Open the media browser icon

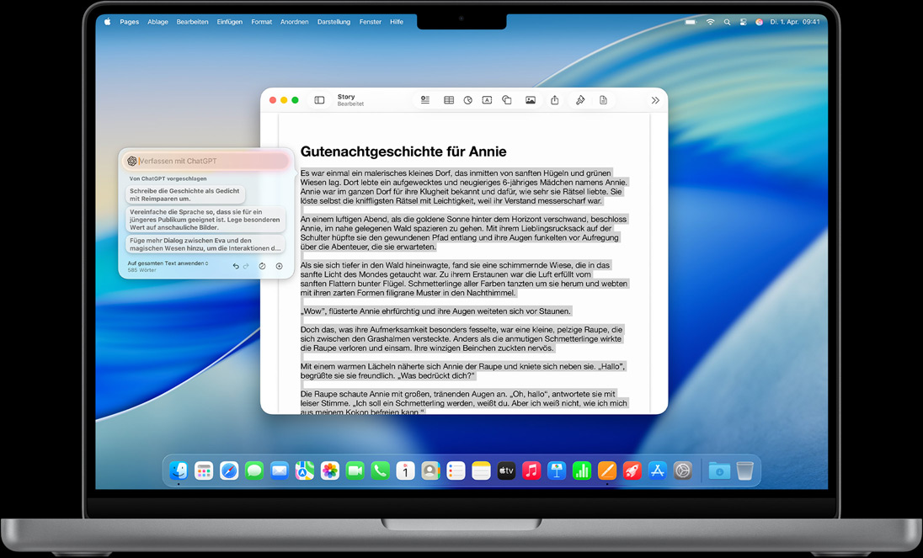coord(530,99)
